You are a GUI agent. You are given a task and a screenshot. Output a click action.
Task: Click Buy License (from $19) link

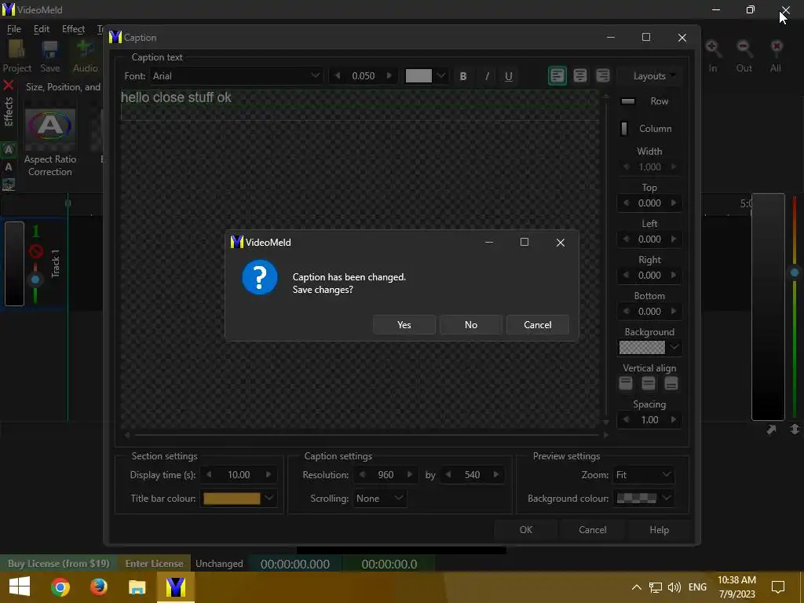click(x=58, y=564)
